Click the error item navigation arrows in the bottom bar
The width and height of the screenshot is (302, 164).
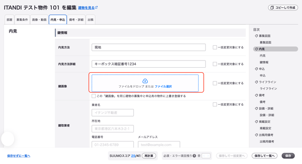[x=206, y=156]
